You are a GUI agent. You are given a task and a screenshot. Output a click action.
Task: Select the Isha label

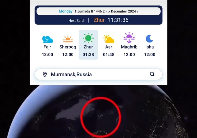(x=149, y=47)
